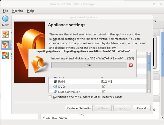Click the DVD disc icon
This screenshot has width=164, height=125.
[x=55, y=86]
